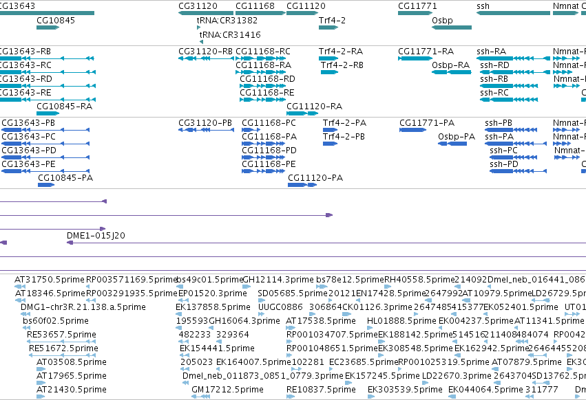Screen dimensions: 586x400
Task: Select the Trf4-2-RA transcript
Action: (328, 58)
